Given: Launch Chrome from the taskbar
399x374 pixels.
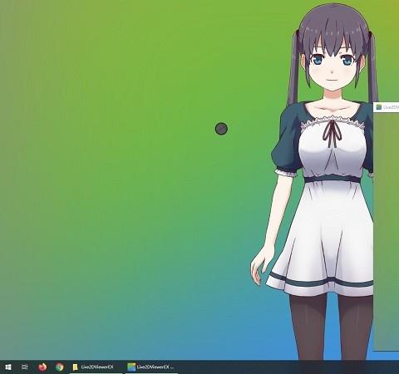Looking at the screenshot, I should click(x=59, y=367).
